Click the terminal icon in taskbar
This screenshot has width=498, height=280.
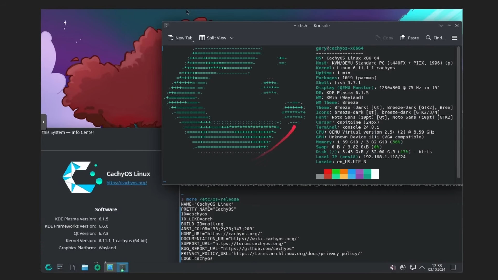[x=122, y=267]
